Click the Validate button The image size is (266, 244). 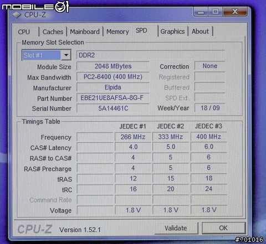pyautogui.click(x=176, y=228)
